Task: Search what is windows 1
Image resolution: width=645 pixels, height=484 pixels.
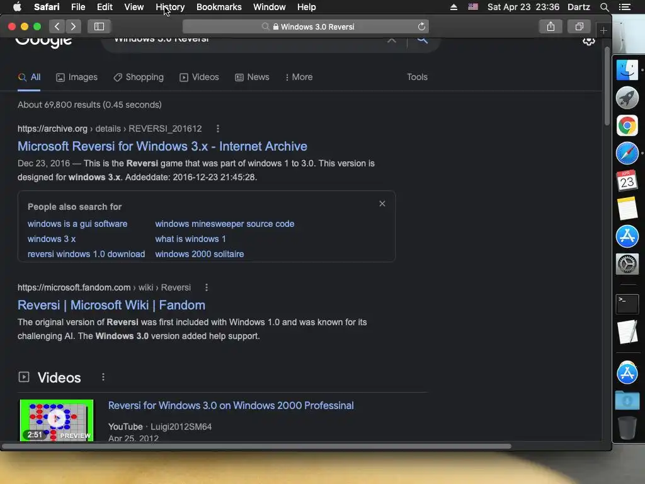Action: click(x=190, y=239)
